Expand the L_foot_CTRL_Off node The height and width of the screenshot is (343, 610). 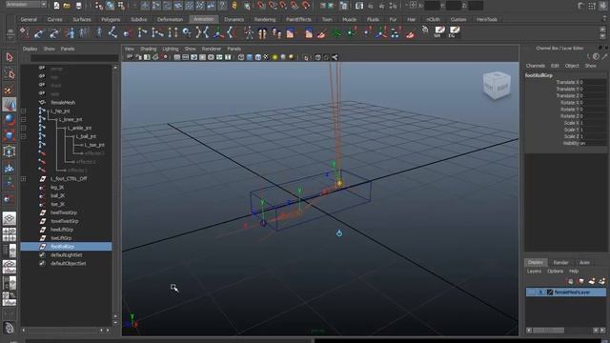pos(23,179)
